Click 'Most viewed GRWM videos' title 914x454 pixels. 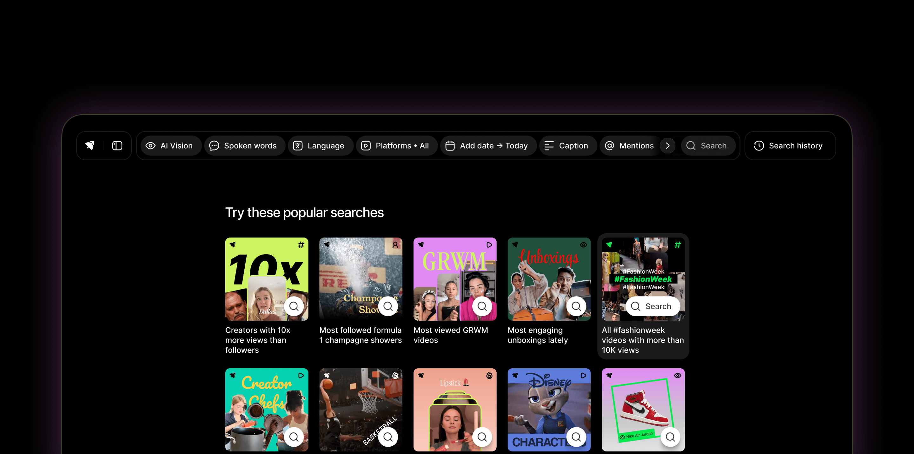[451, 335]
